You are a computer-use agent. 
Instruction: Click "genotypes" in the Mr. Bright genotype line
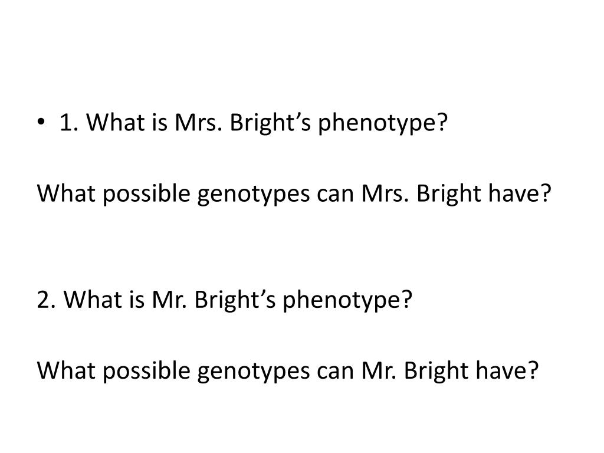[x=254, y=372]
